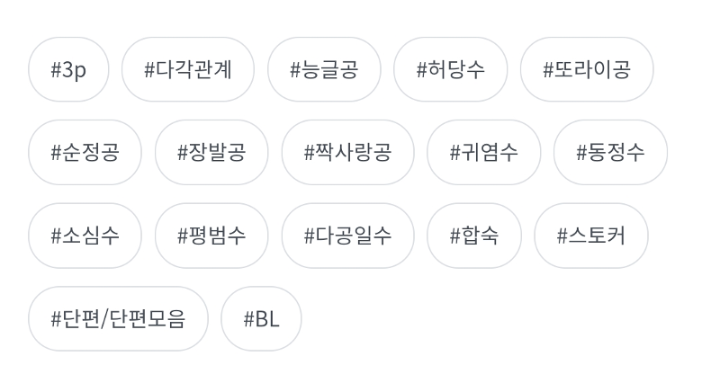Open the #동정수 tag
720x374 pixels.
(610, 152)
